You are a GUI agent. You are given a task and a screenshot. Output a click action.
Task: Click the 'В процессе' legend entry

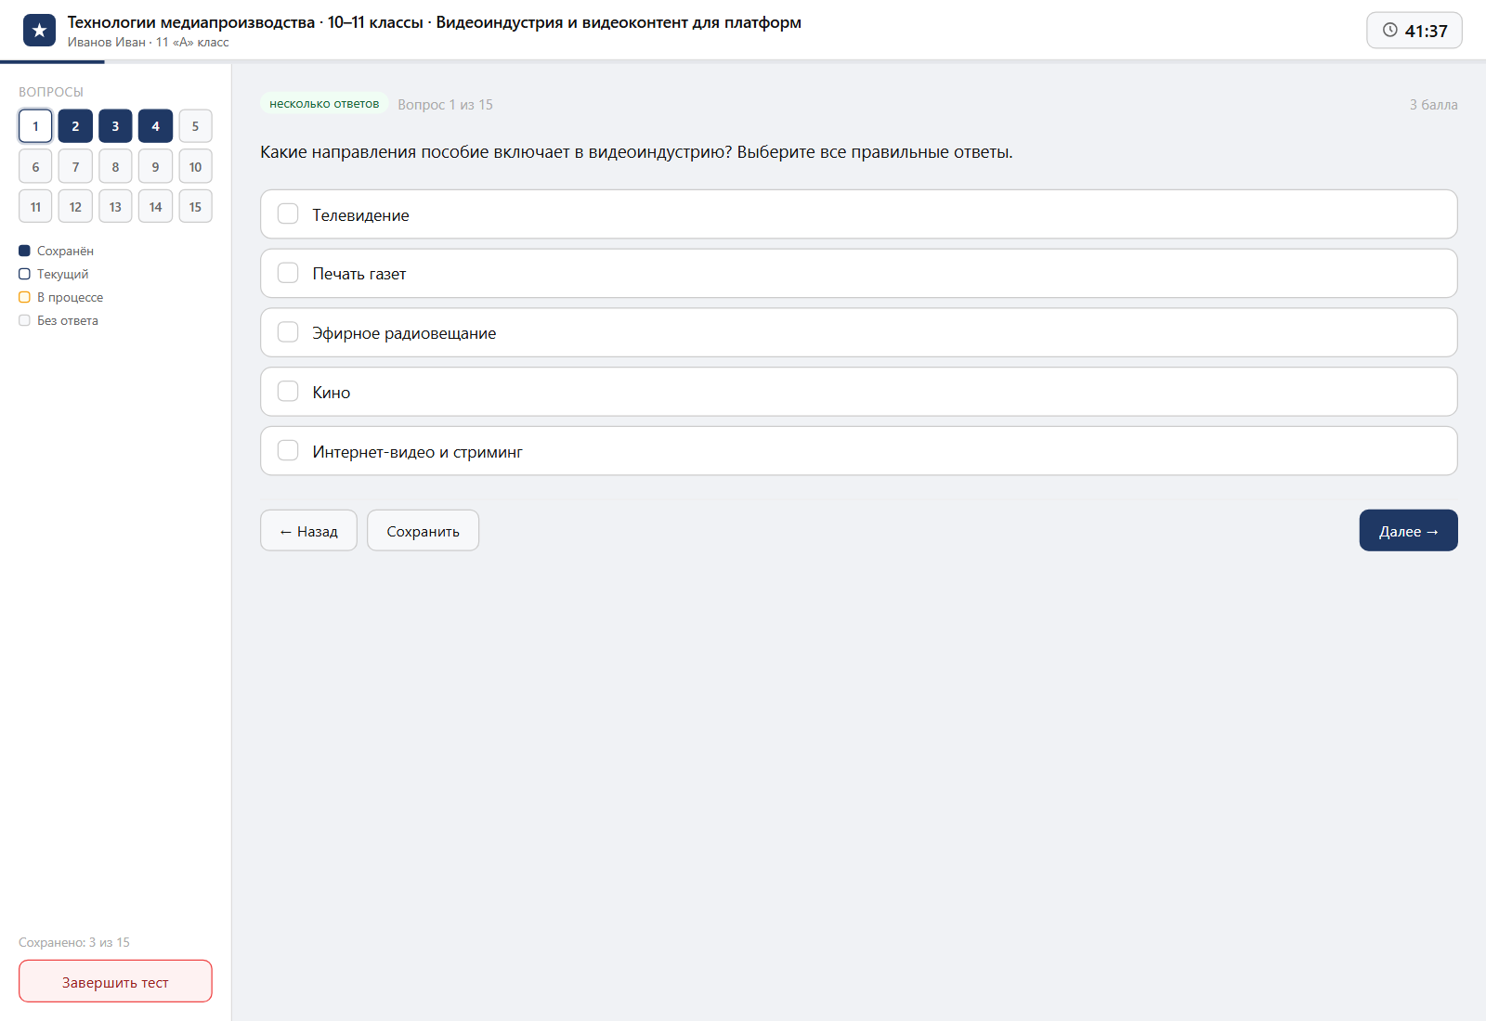click(61, 297)
